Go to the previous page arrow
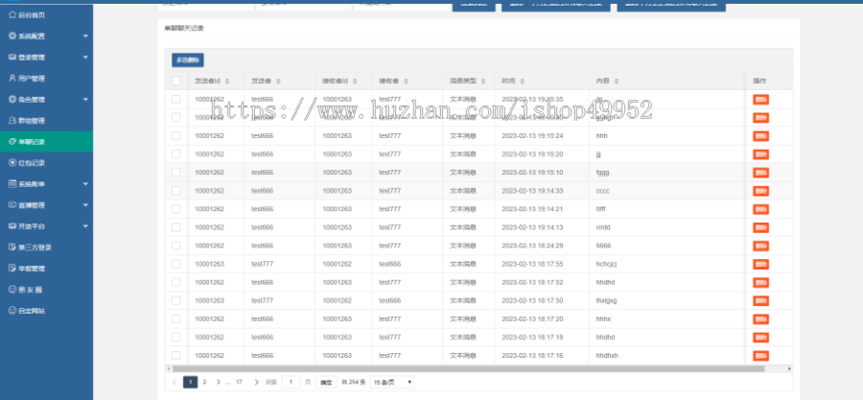Viewport: 863px width, 400px height. click(x=175, y=382)
